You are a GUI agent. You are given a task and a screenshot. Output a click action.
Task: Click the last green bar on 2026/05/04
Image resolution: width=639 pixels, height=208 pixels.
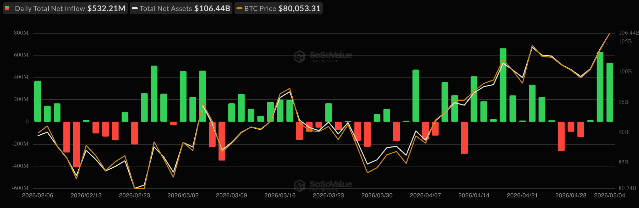(x=610, y=92)
